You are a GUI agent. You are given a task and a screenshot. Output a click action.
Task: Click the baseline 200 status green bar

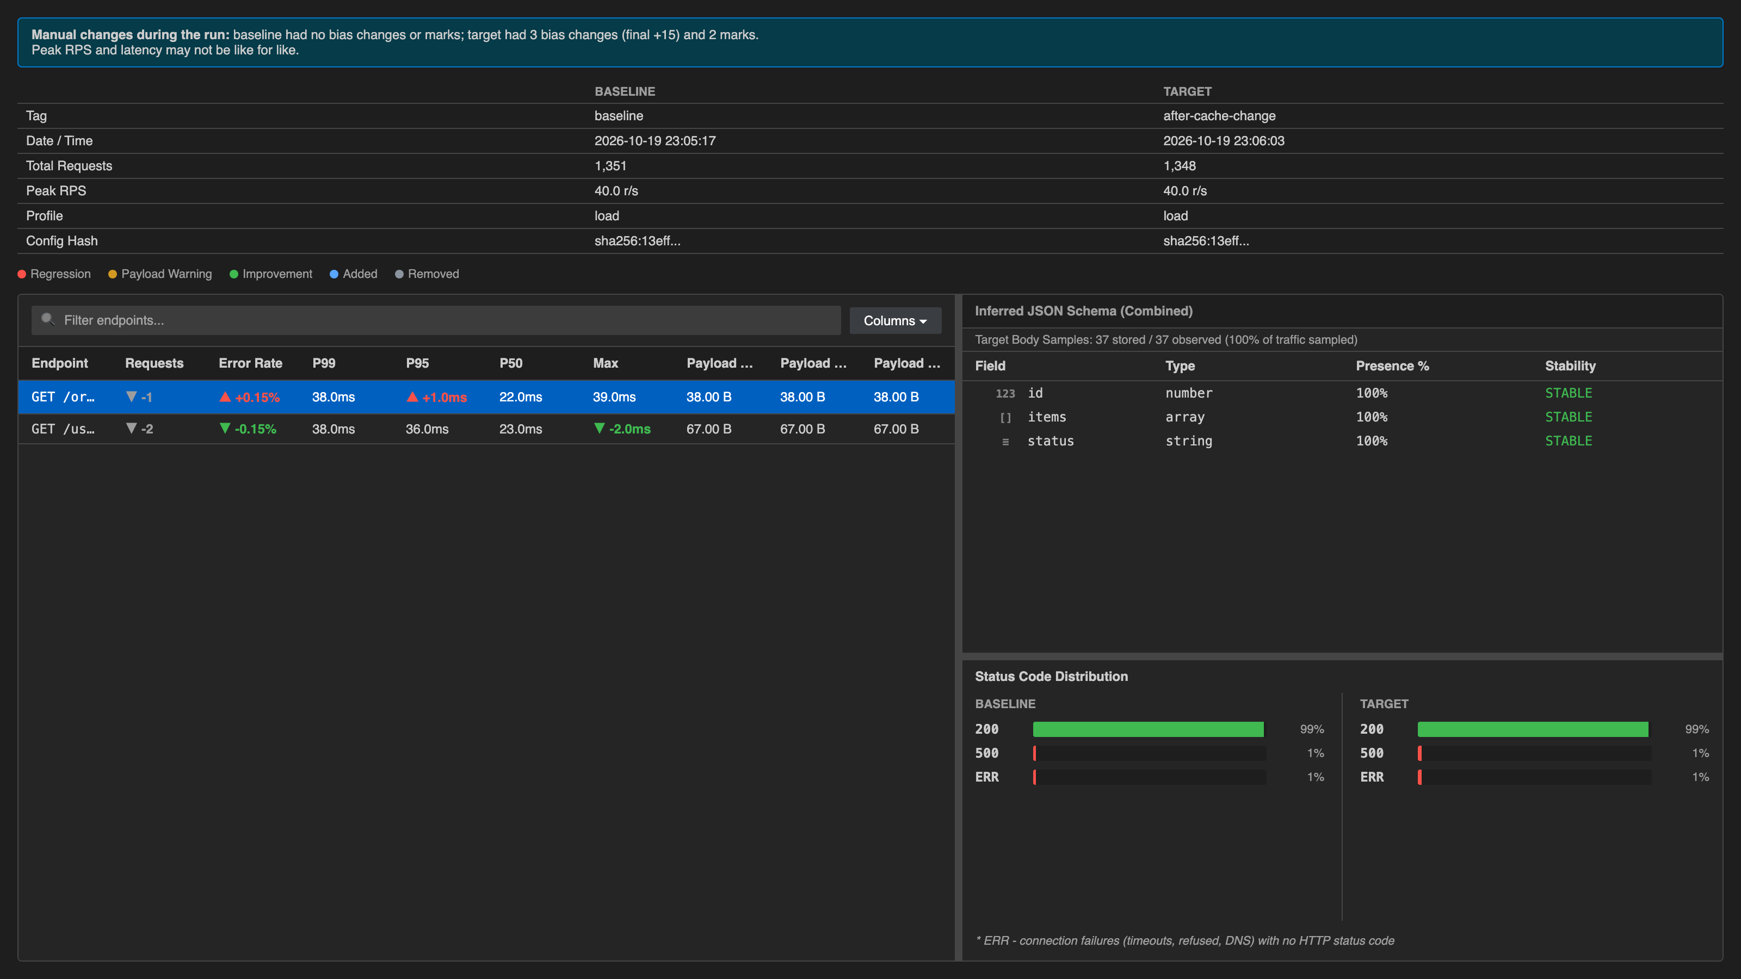[x=1149, y=729]
